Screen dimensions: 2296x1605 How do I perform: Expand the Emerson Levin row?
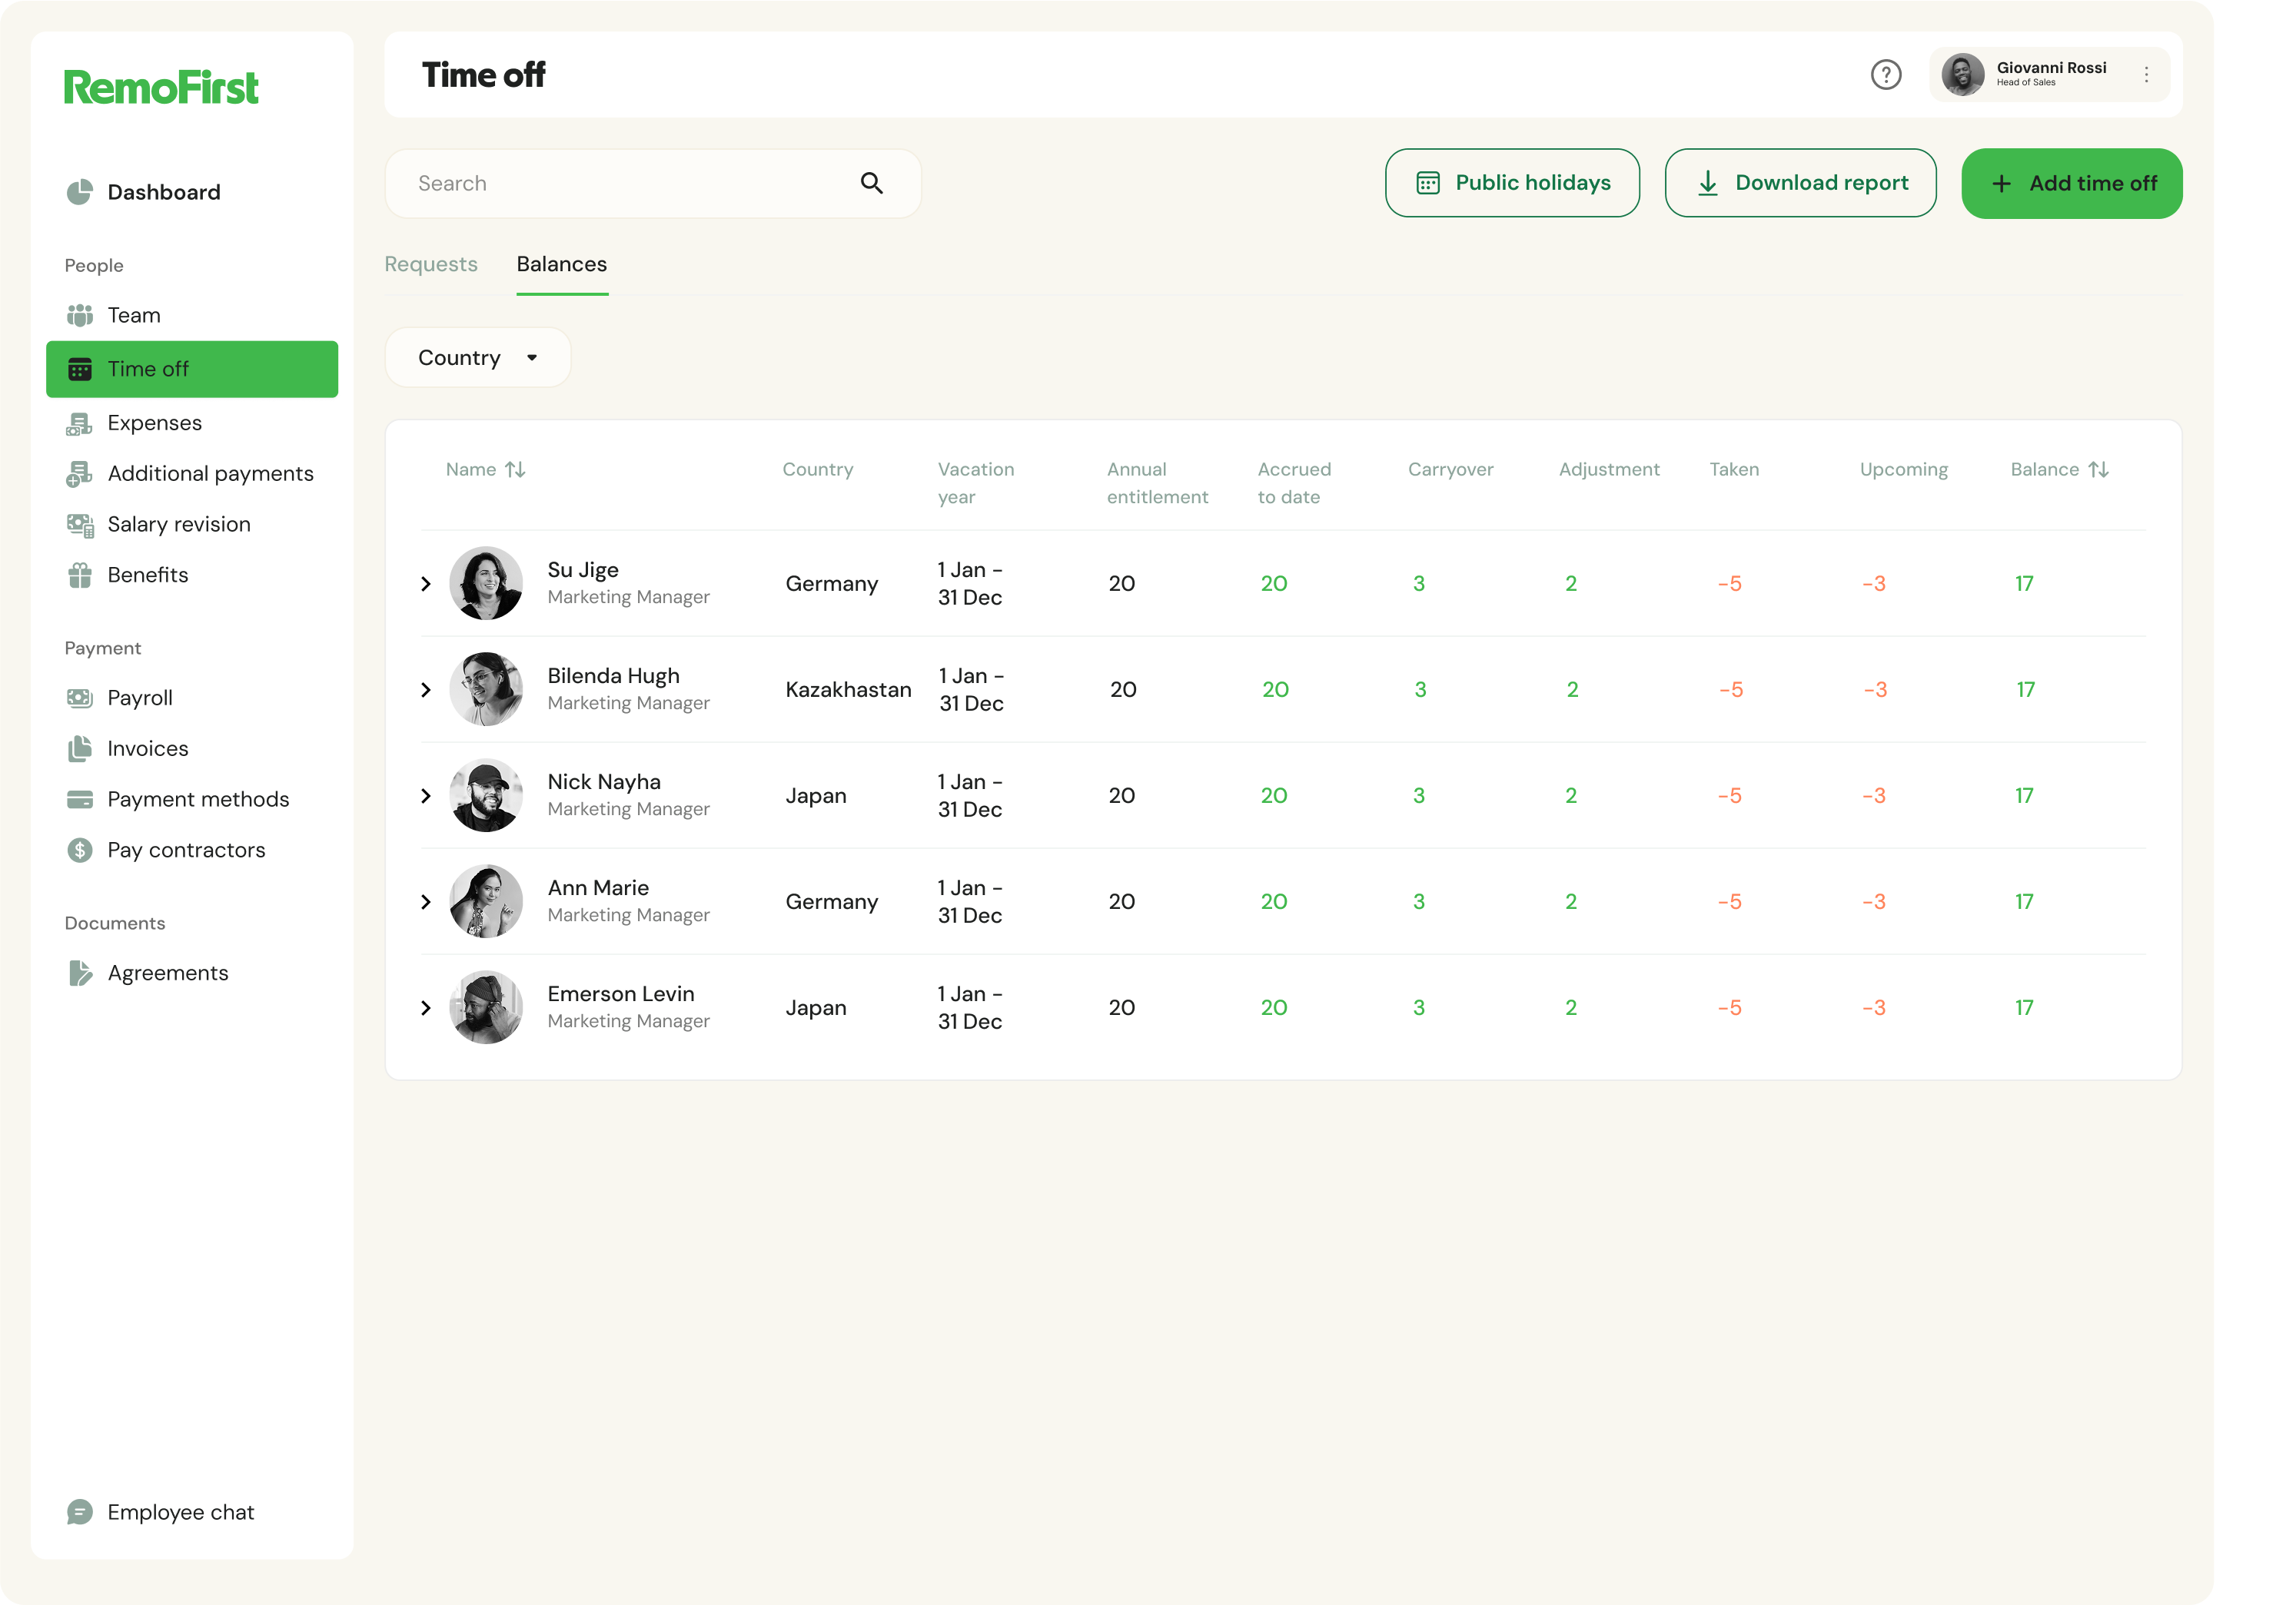click(426, 1008)
